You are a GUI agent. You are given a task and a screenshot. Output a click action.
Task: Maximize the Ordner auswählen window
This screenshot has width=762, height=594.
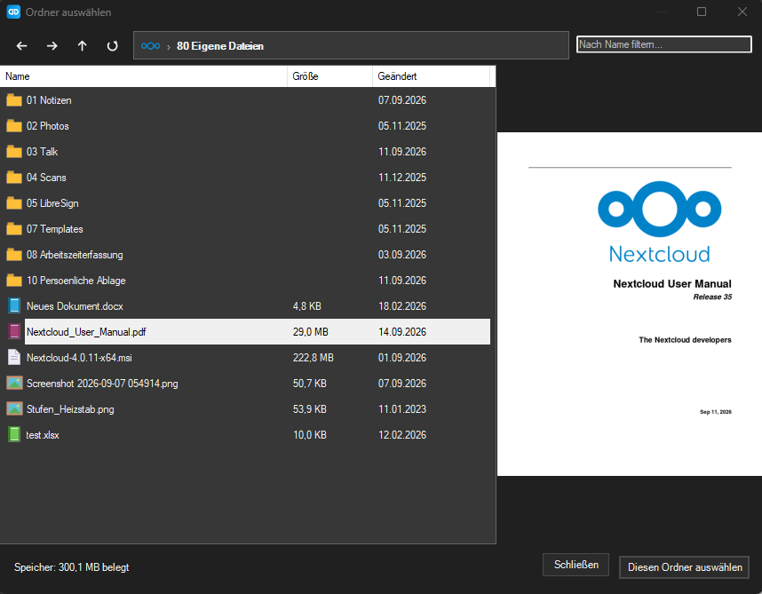pos(702,12)
